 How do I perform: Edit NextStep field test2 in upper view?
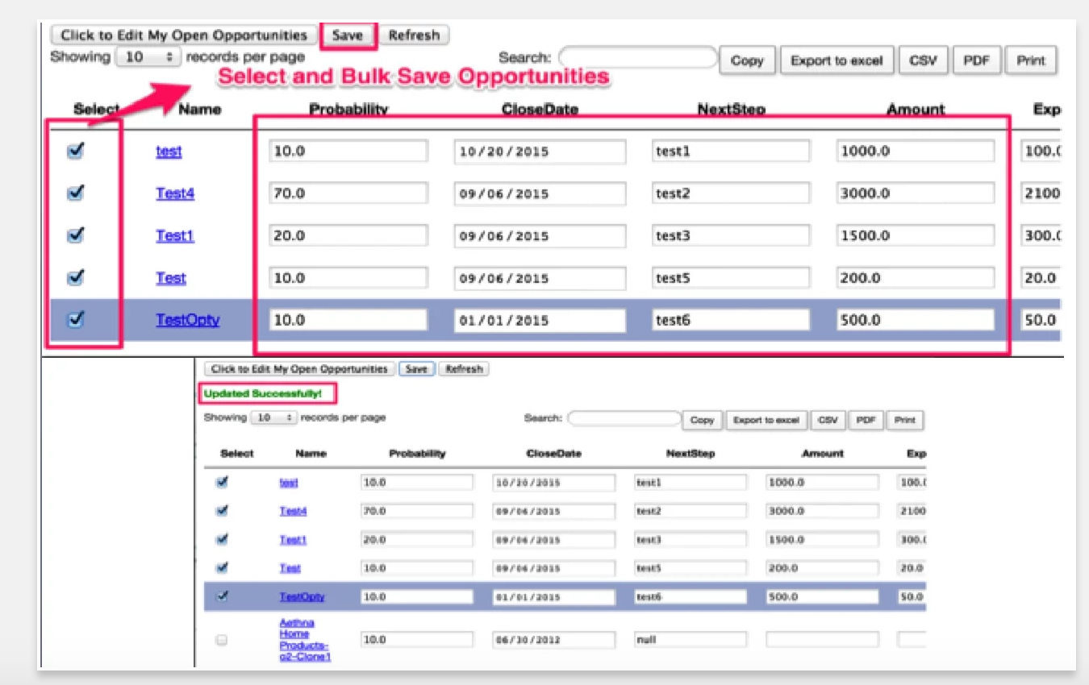pos(731,193)
